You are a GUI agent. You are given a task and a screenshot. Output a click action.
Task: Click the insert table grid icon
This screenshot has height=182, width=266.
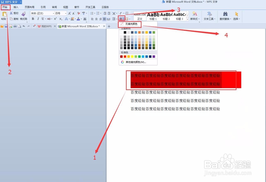[127, 13]
